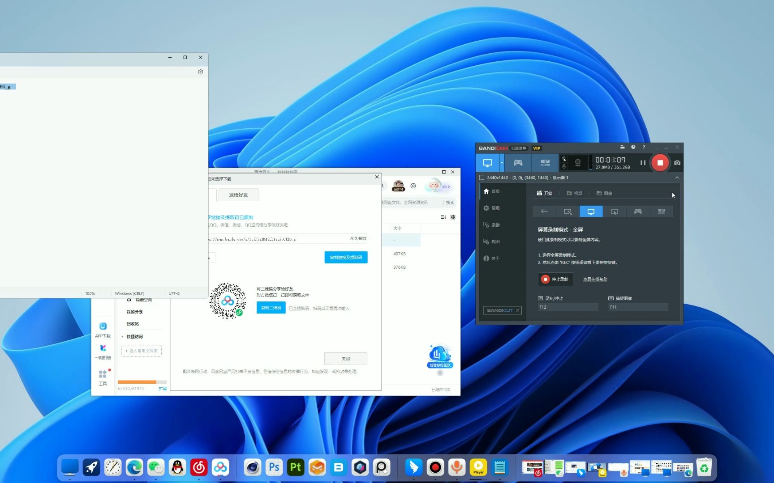Click the back arrow mode button in Bandicam
This screenshot has width=774, height=483.
[544, 212]
